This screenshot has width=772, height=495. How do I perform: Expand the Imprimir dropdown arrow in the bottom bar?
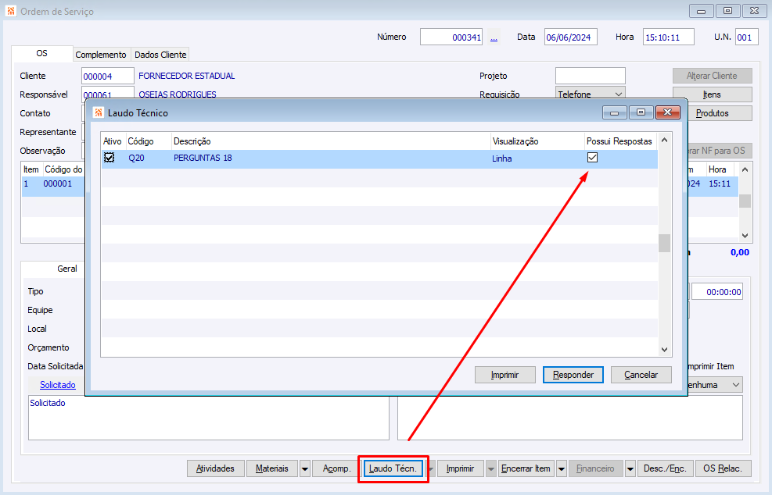click(491, 468)
